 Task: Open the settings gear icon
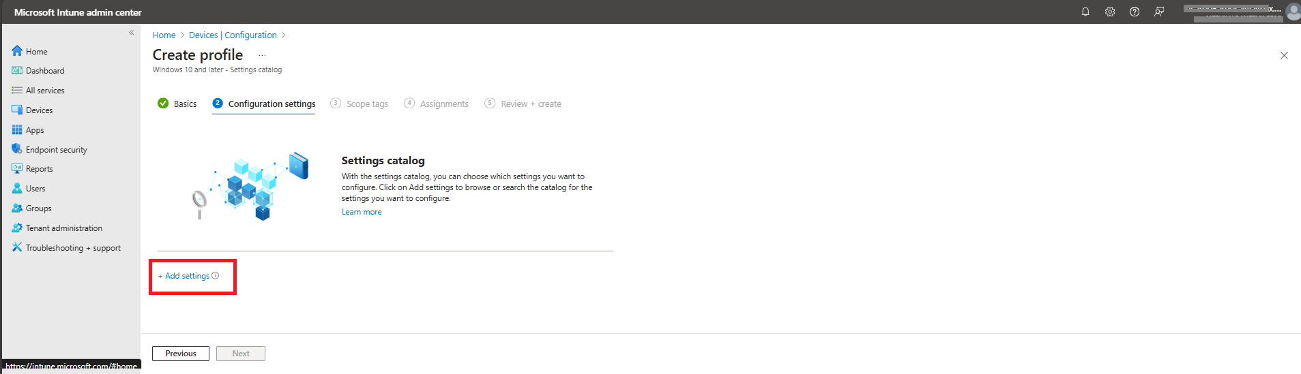(1110, 12)
